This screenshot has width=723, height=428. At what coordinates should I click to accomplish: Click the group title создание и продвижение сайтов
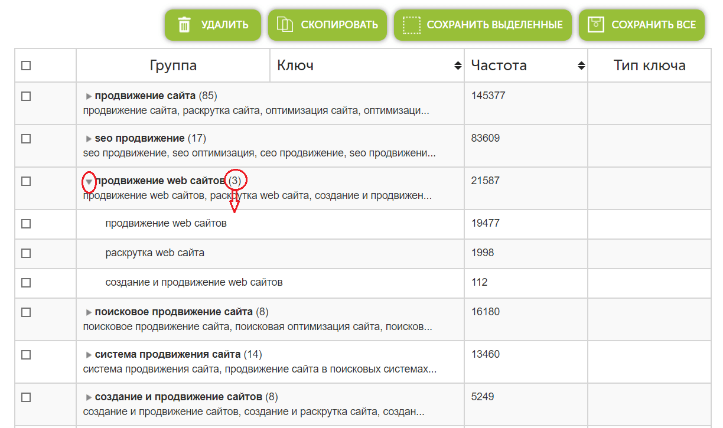coord(178,397)
